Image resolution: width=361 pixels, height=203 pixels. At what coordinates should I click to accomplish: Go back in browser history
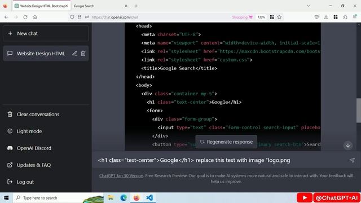6,17
